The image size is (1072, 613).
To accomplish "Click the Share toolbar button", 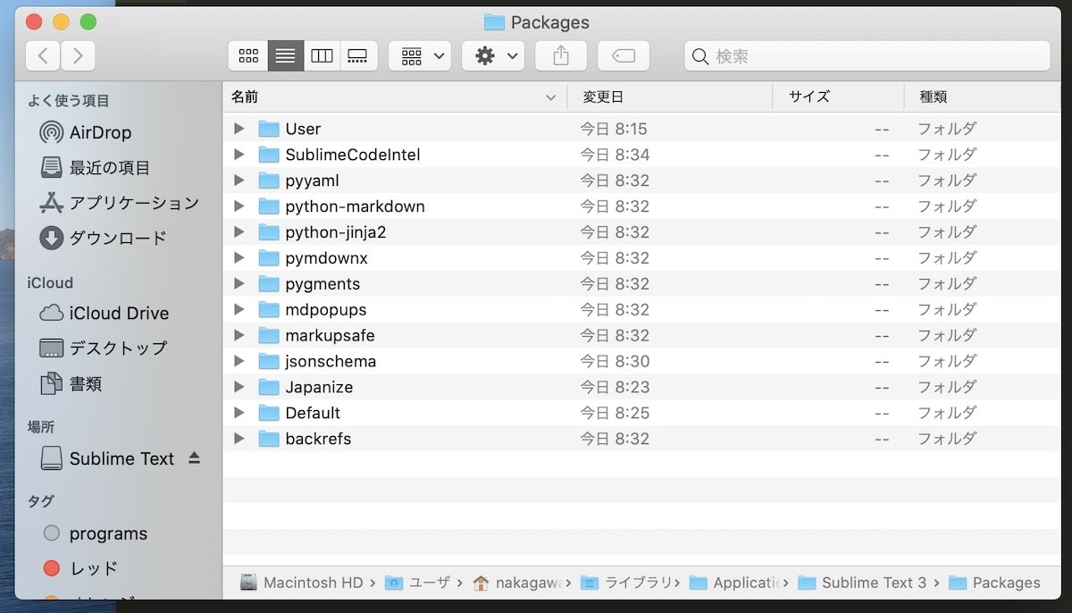I will tap(561, 56).
